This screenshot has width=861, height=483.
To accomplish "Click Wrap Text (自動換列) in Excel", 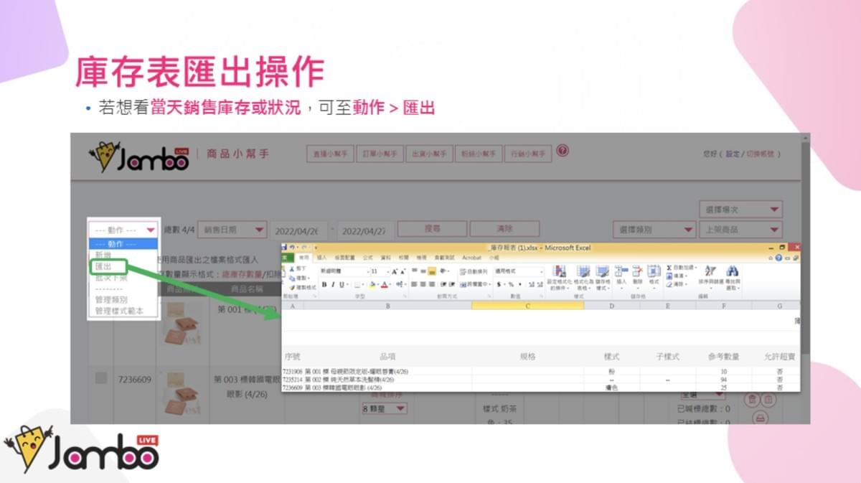I will (474, 271).
